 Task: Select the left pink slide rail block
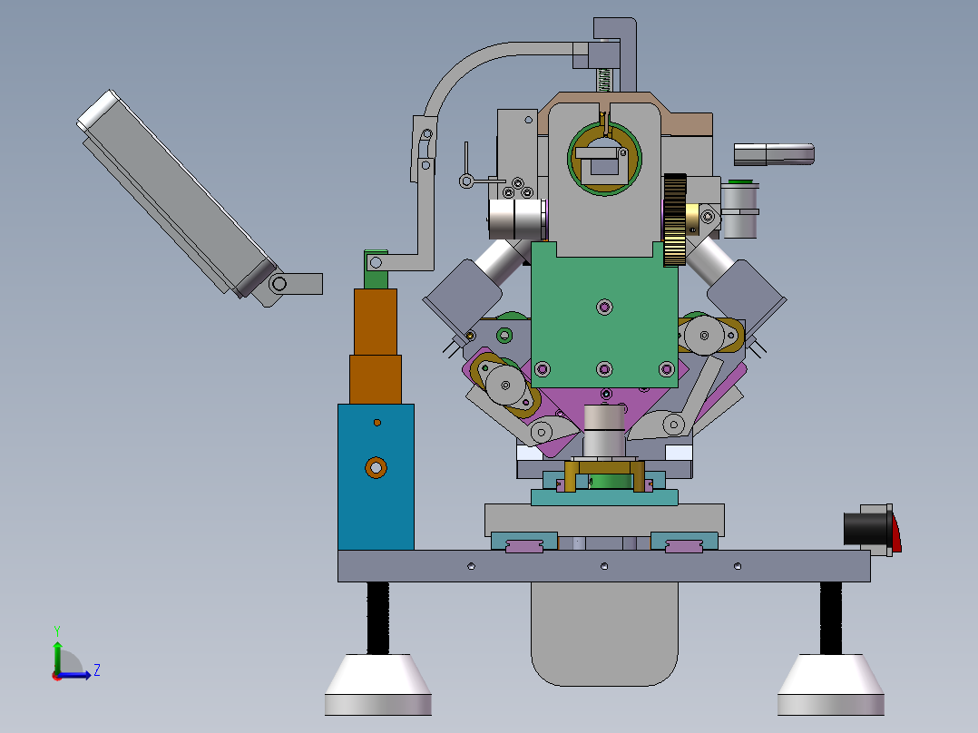524,546
